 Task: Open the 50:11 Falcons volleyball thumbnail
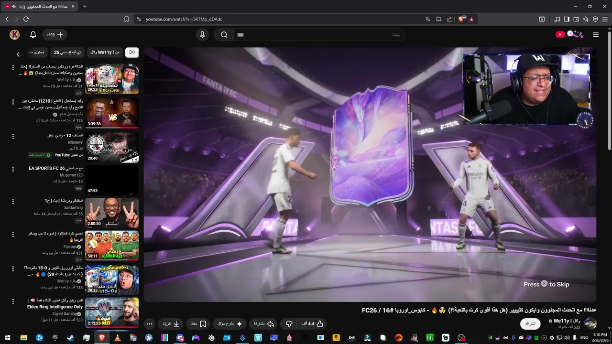tap(112, 246)
